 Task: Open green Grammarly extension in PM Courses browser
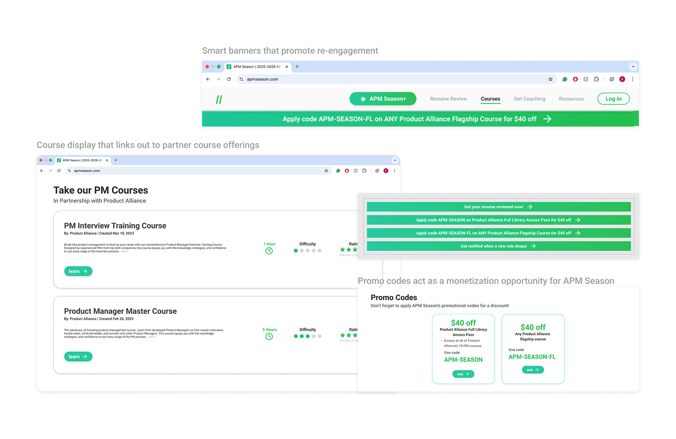click(338, 171)
